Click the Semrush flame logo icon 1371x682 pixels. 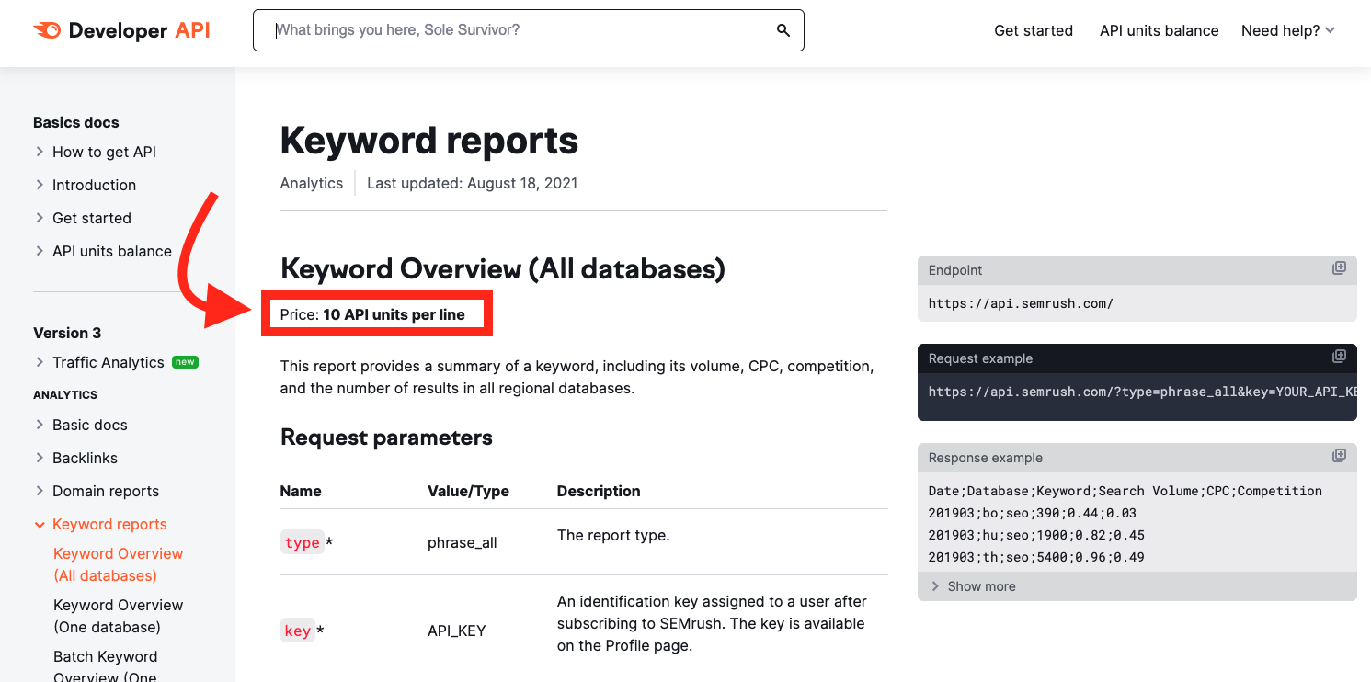point(47,30)
